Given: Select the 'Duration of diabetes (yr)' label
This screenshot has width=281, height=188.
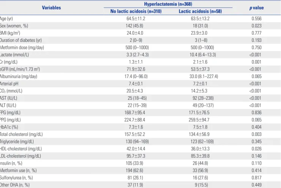Looking at the screenshot, I should click(21, 40).
